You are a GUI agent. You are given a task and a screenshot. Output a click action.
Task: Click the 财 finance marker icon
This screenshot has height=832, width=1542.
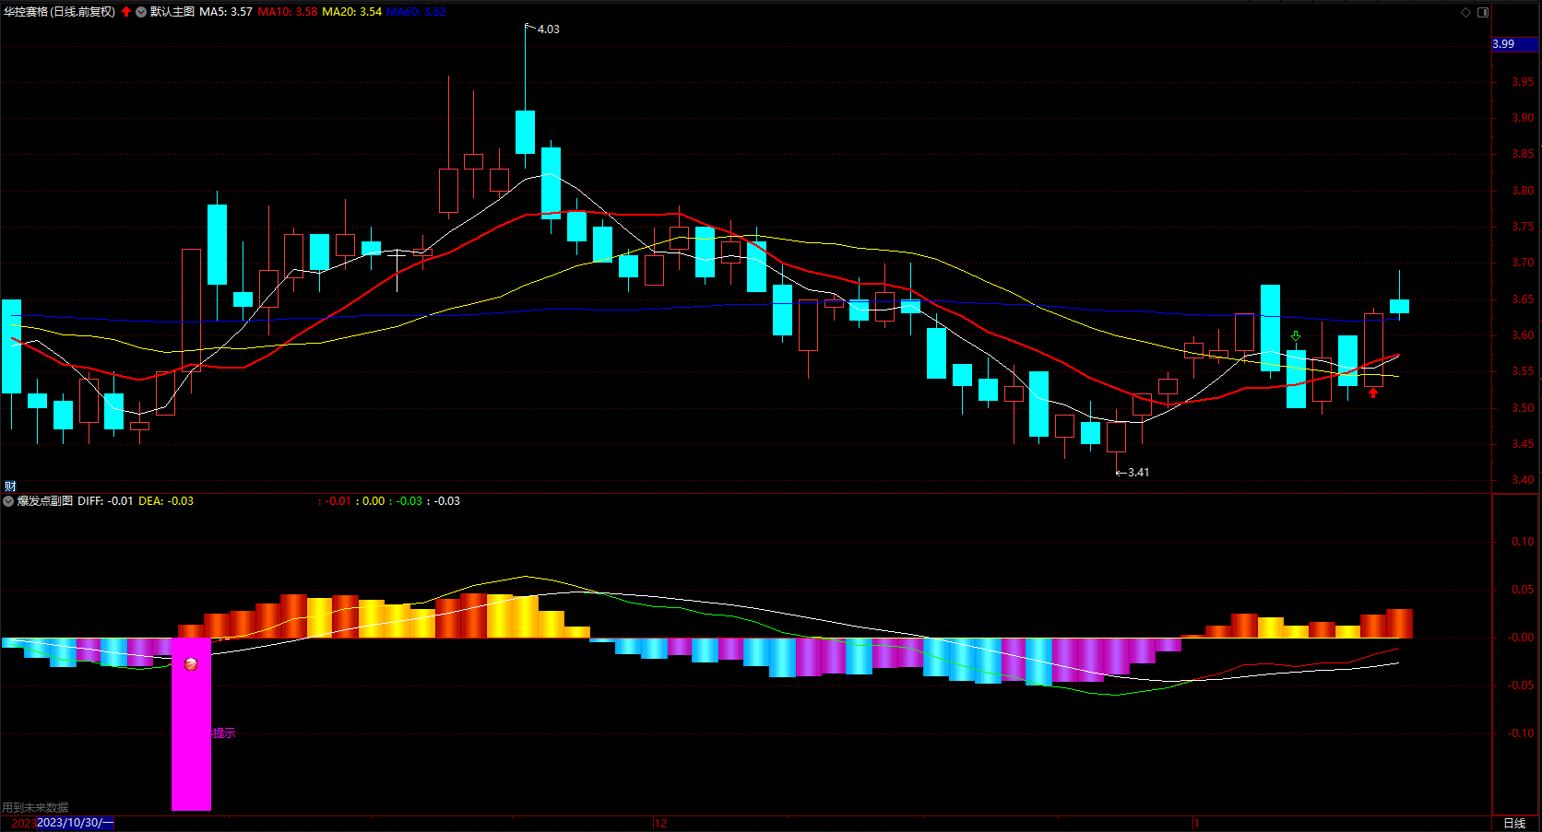click(x=10, y=486)
